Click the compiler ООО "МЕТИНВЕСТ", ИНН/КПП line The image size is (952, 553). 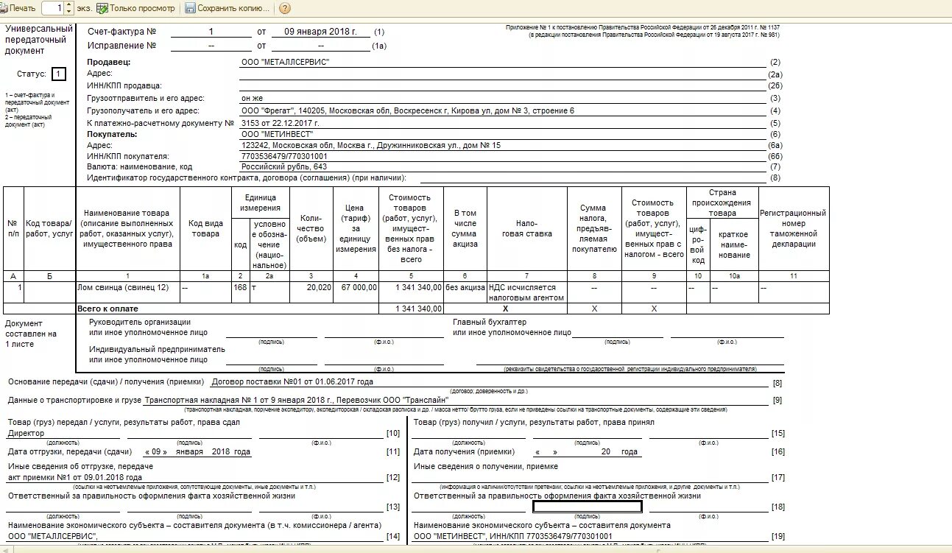pyautogui.click(x=512, y=536)
